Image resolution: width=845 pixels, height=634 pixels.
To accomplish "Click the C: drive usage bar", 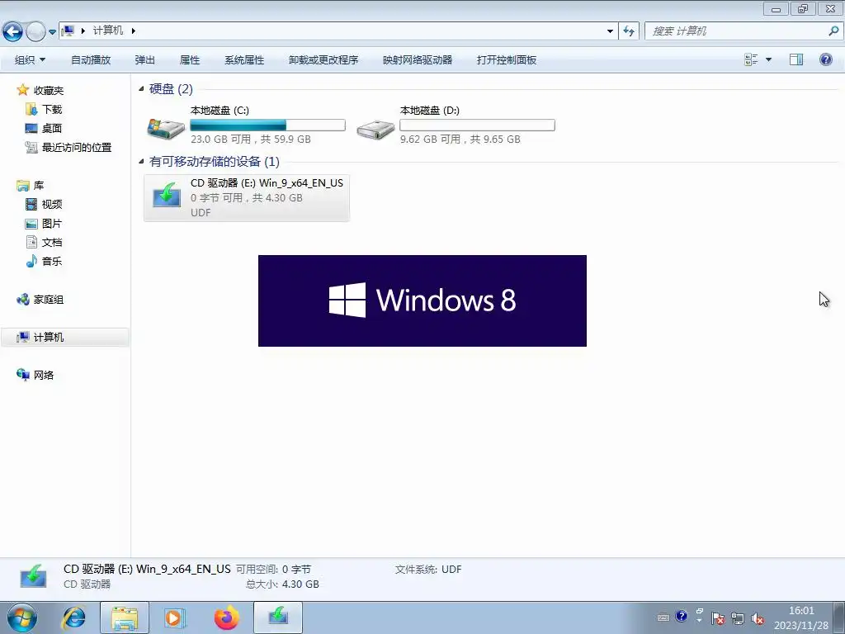I will pos(267,125).
